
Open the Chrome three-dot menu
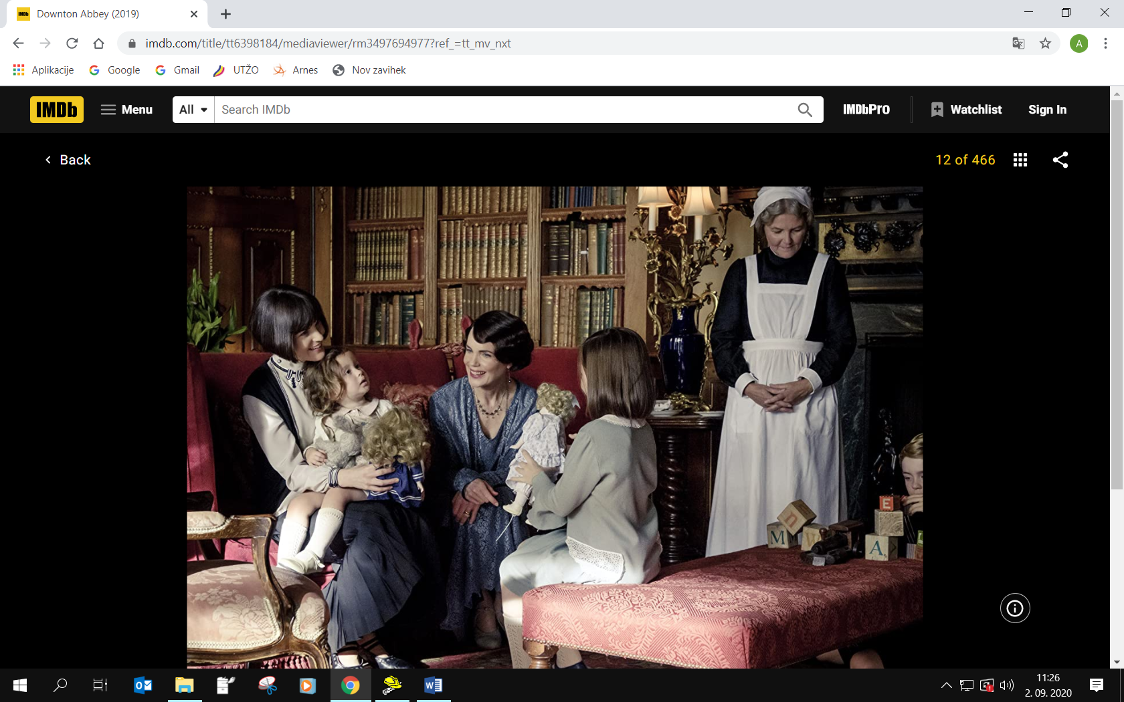pyautogui.click(x=1105, y=43)
